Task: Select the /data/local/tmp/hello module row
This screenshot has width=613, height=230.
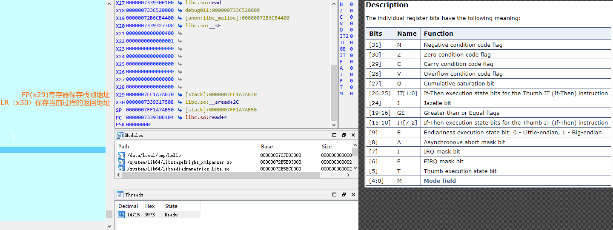Action: coord(234,155)
